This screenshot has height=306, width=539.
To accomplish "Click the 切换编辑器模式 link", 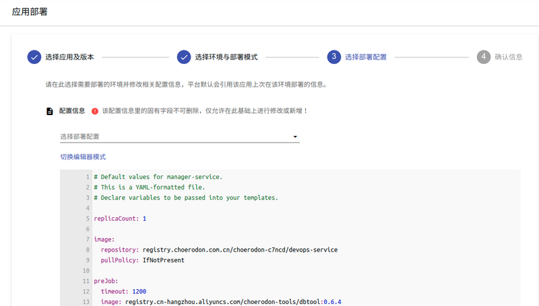I will click(83, 157).
